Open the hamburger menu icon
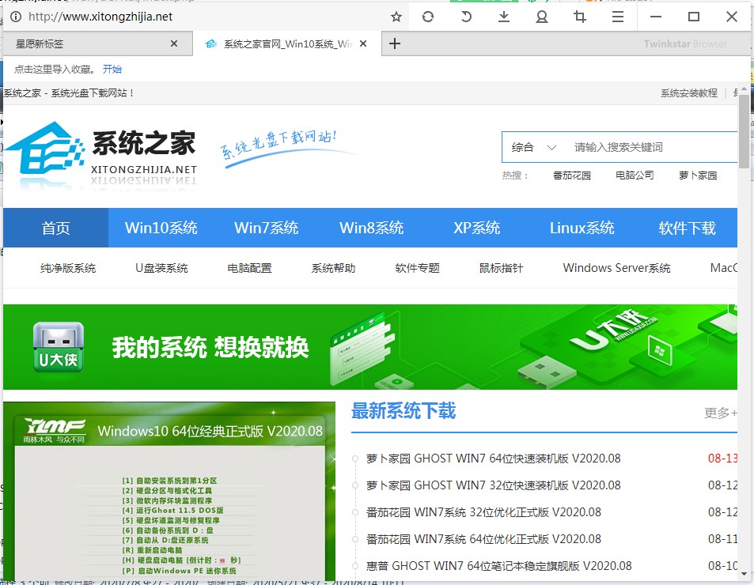This screenshot has height=585, width=754. tap(618, 17)
